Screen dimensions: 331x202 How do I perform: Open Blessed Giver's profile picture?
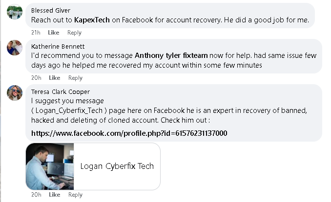(x=15, y=12)
